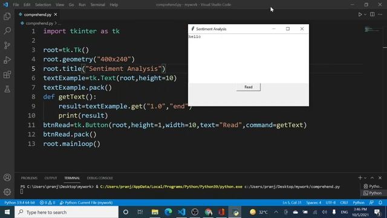This screenshot has height=218, width=387.
Task: Open Microsoft Edge from the taskbar
Action: [168, 212]
